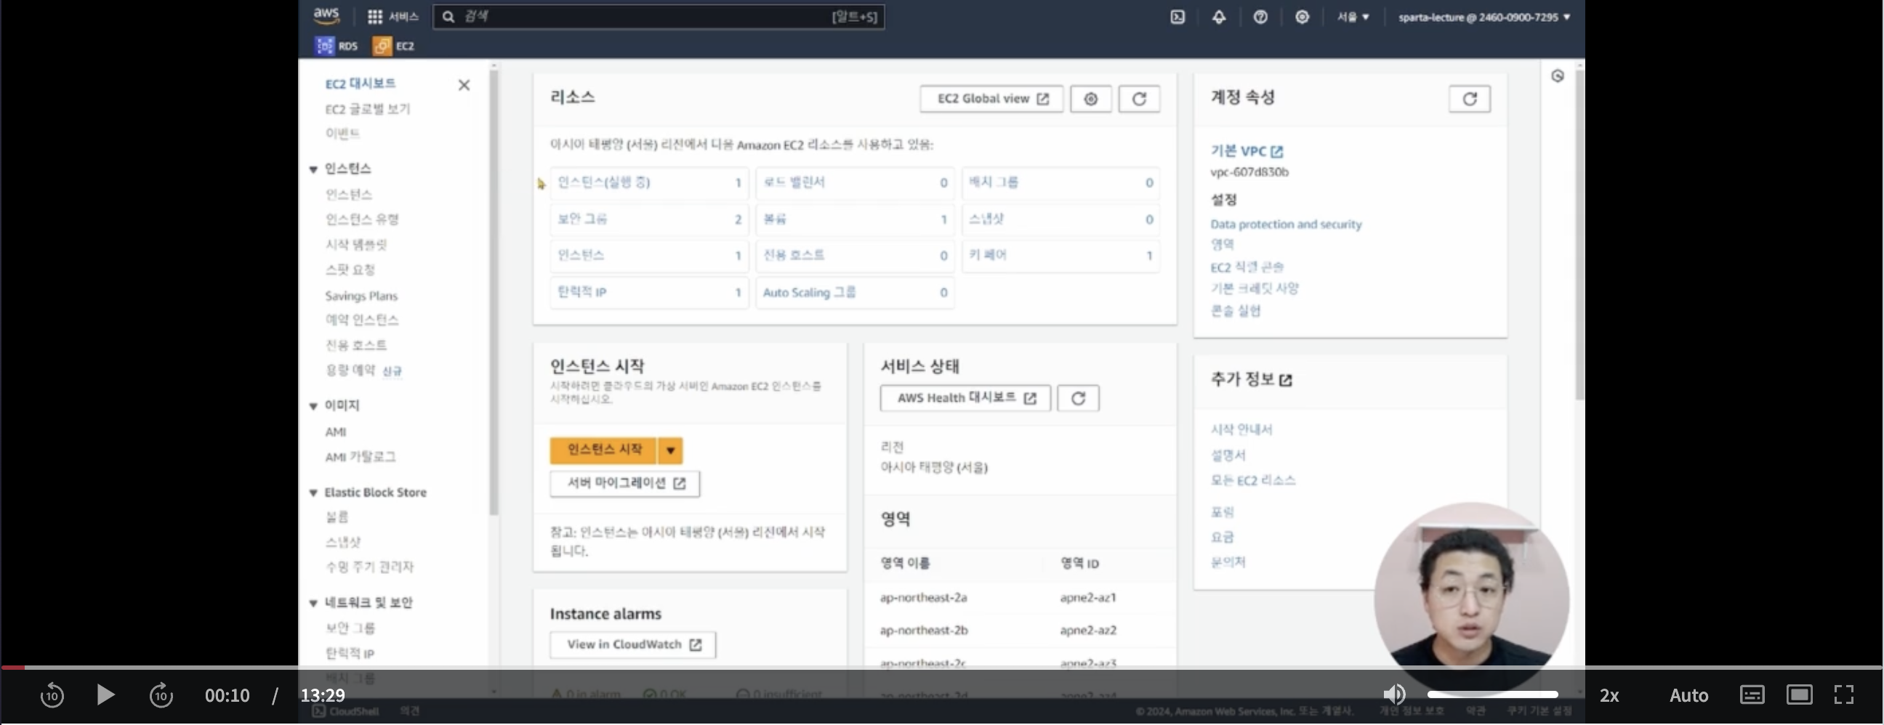
Task: Enter fullscreen video mode
Action: coord(1844,695)
